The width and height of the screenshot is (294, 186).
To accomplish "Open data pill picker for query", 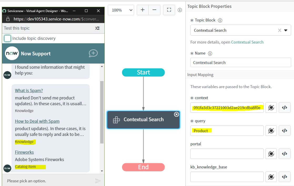I will [x=271, y=131].
